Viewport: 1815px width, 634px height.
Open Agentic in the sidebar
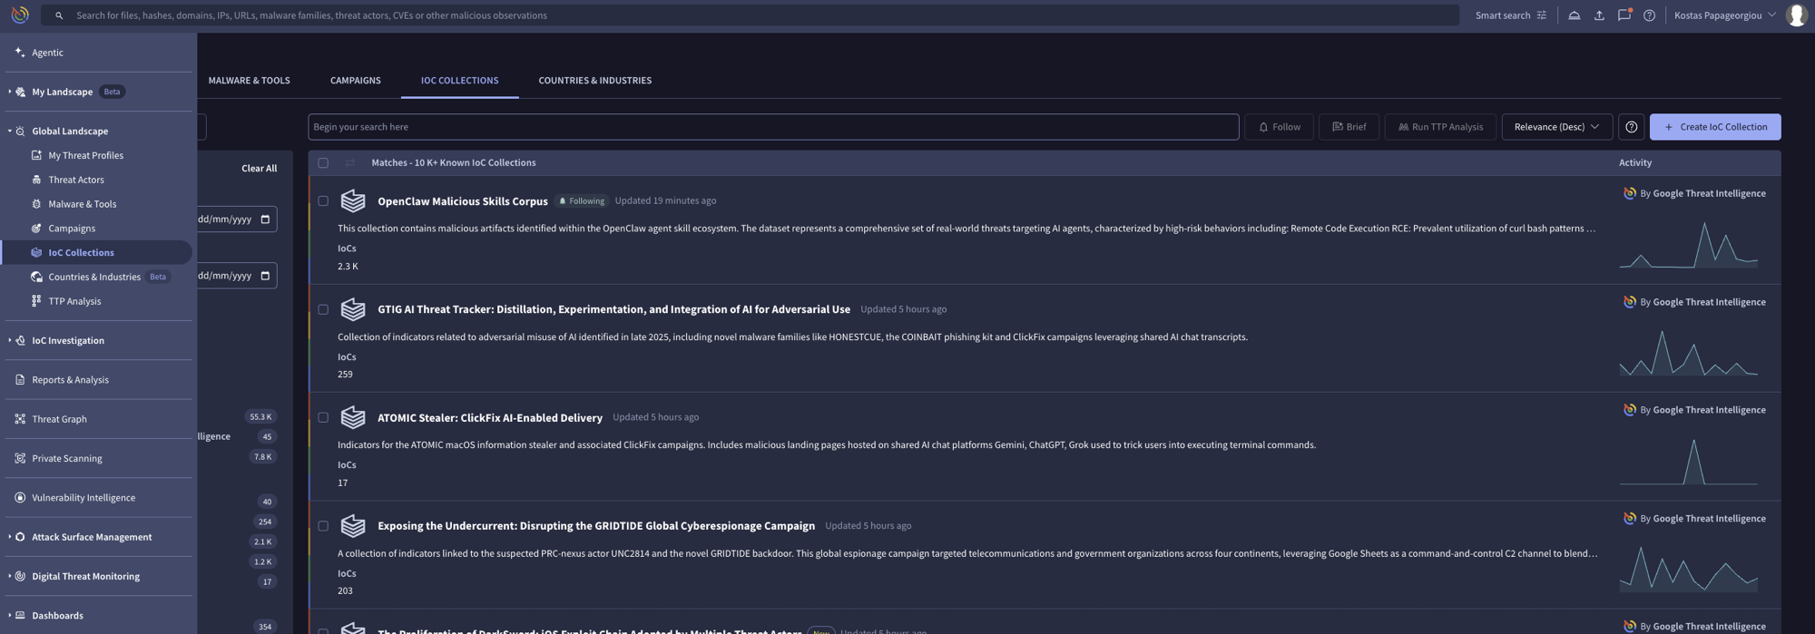click(x=47, y=53)
